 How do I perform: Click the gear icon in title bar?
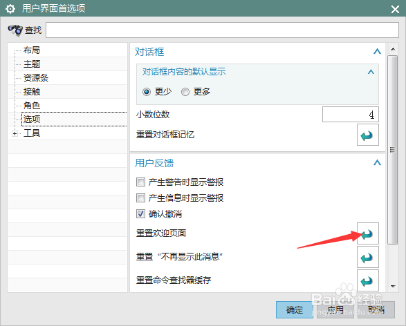[10, 9]
